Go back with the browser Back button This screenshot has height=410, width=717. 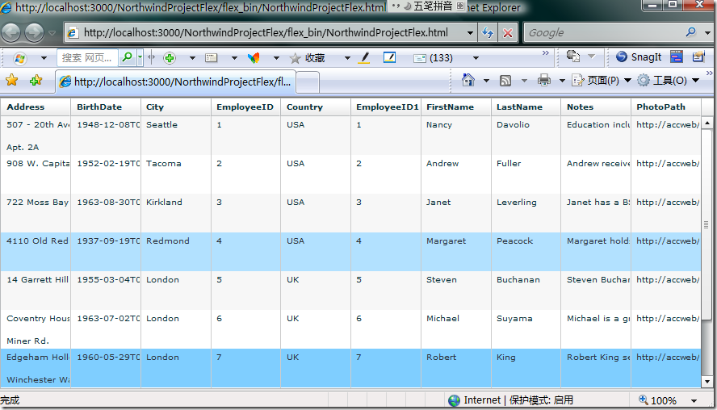11,32
